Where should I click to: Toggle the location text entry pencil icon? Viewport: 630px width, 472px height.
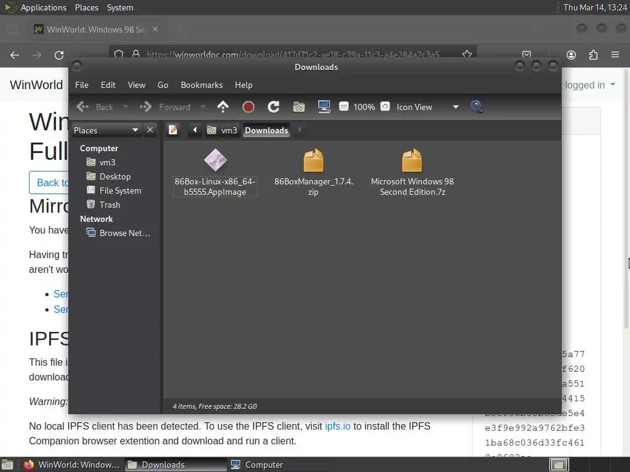click(173, 130)
